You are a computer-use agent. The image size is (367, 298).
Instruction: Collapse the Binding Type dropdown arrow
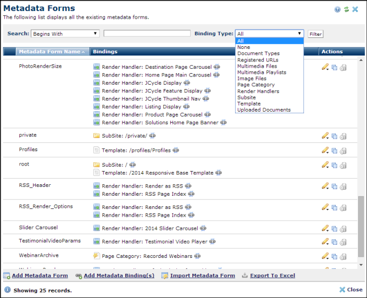click(x=299, y=34)
